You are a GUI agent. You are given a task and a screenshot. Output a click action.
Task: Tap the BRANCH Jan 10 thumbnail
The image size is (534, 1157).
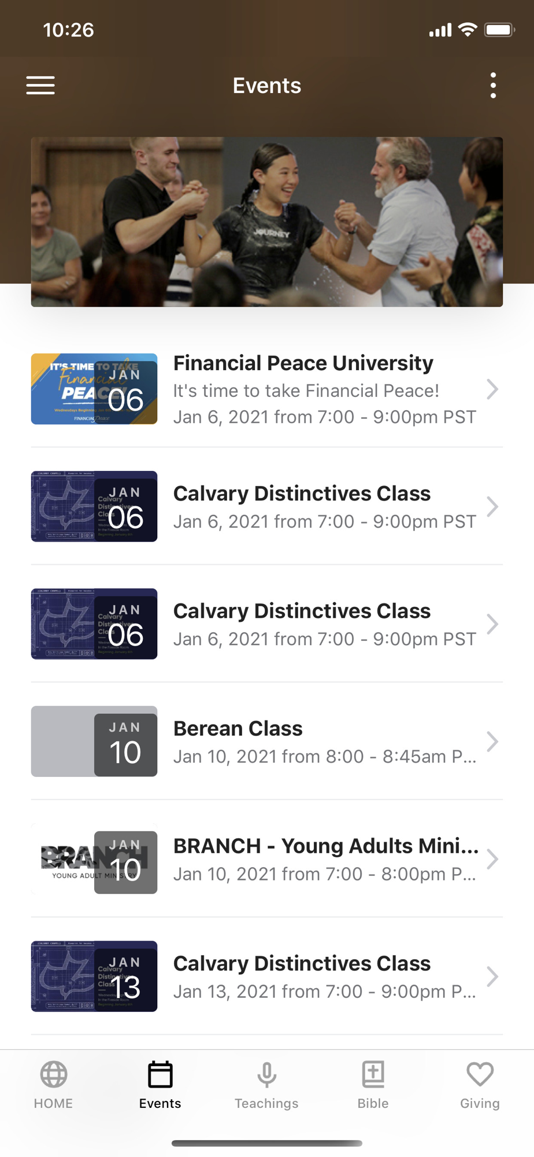(94, 859)
